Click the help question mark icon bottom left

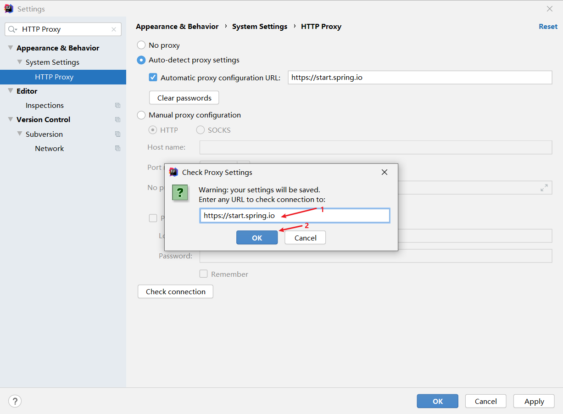(15, 401)
